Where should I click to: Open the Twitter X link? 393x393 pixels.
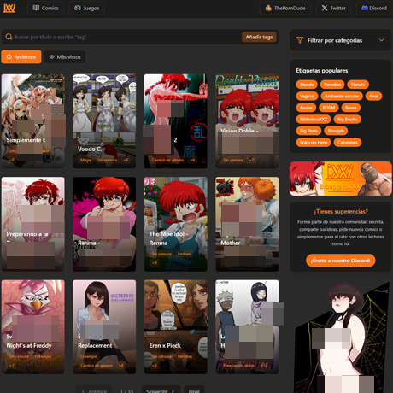pyautogui.click(x=333, y=8)
